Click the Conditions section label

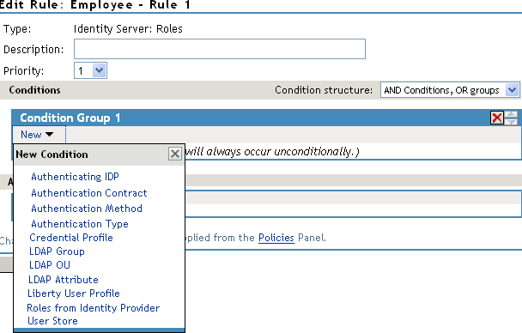point(34,90)
